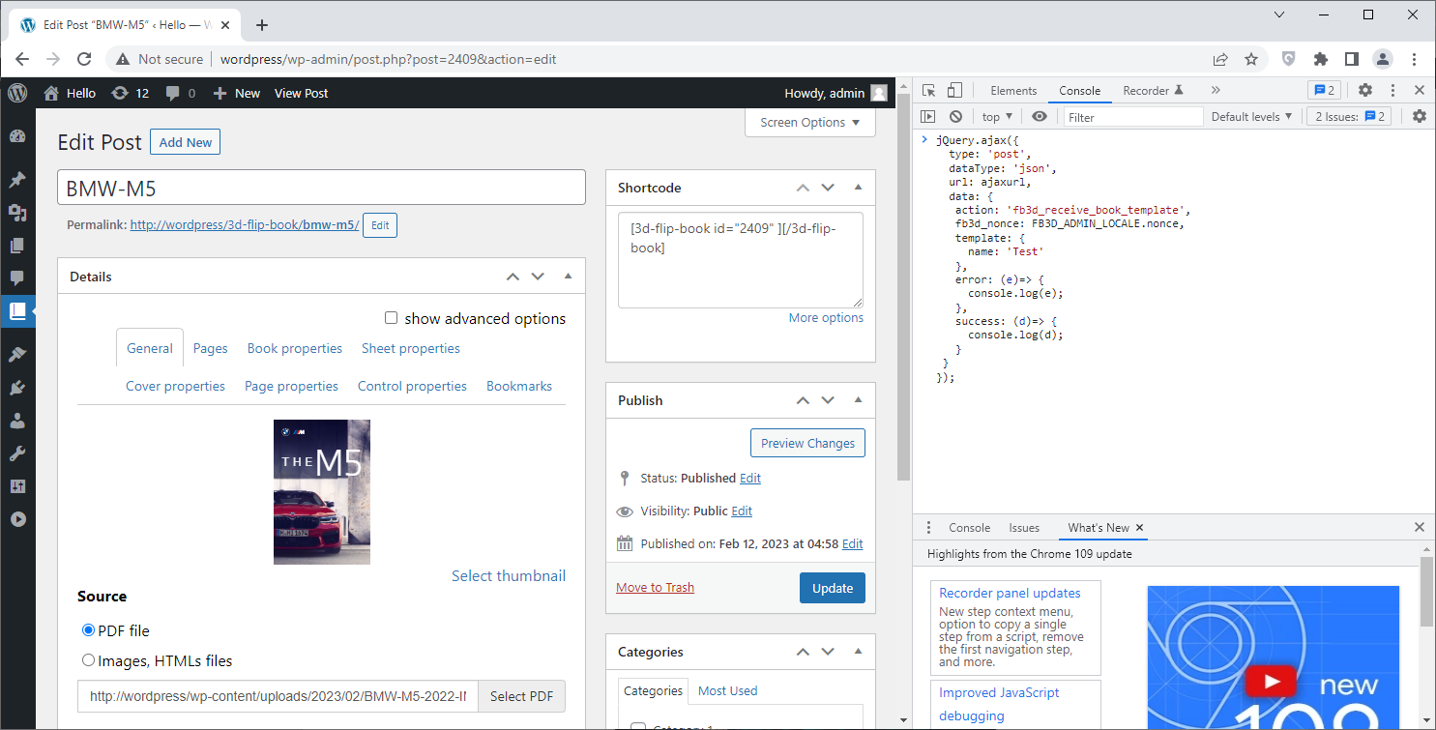Click the More options link
The image size is (1436, 730).
point(826,317)
